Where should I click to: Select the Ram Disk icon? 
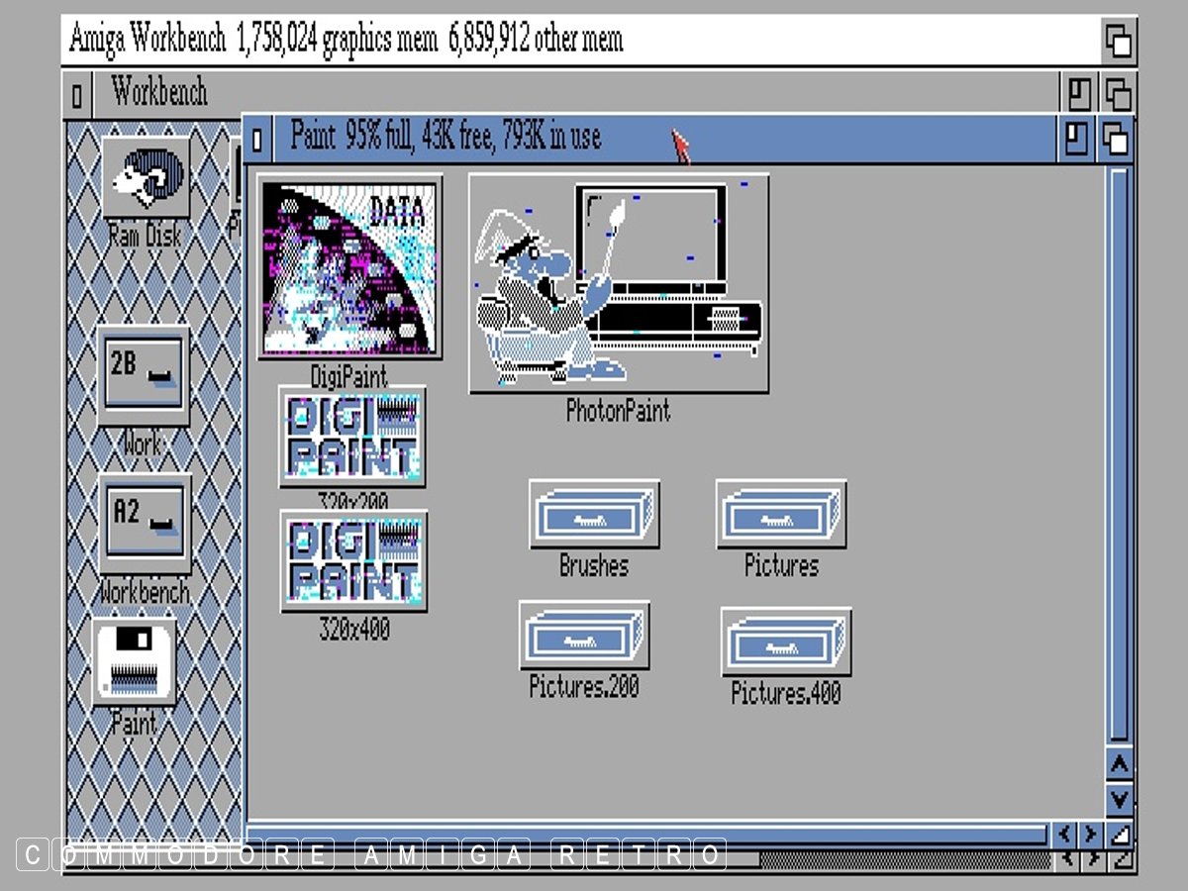pyautogui.click(x=145, y=178)
